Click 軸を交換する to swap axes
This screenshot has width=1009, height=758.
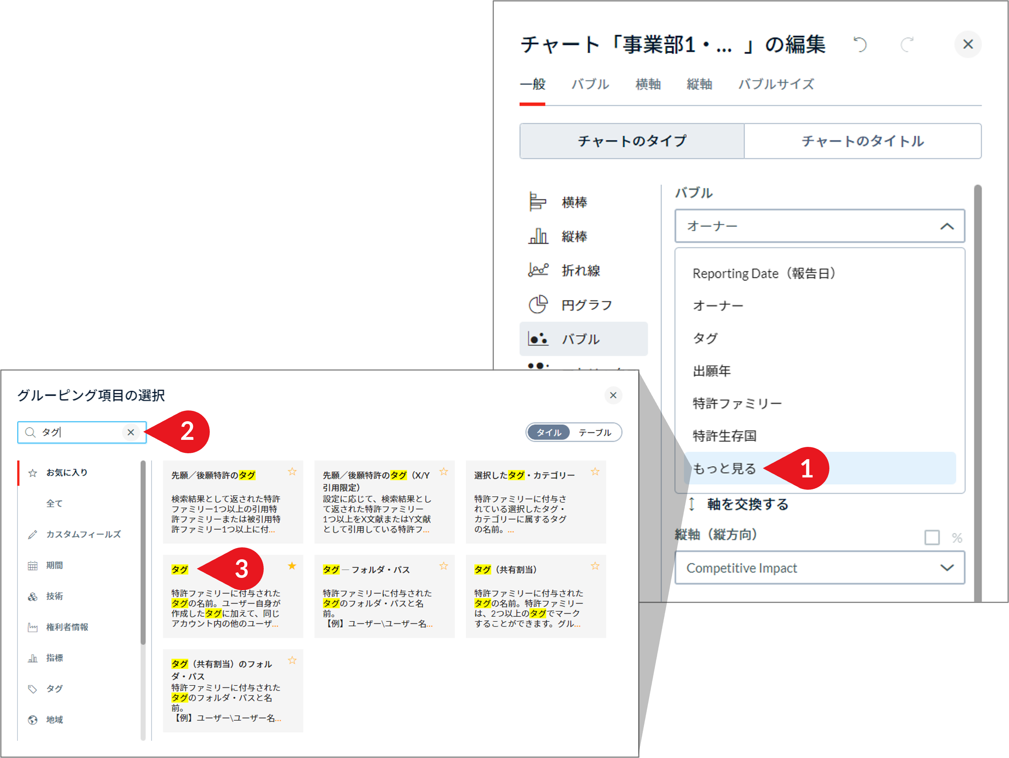pyautogui.click(x=748, y=504)
